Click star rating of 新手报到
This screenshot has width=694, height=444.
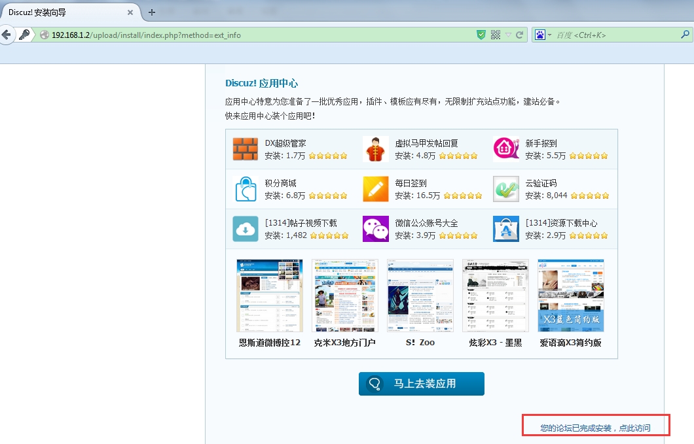(x=589, y=156)
